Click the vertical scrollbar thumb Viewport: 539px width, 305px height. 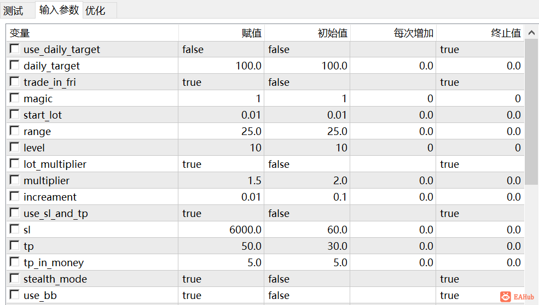coord(531,113)
